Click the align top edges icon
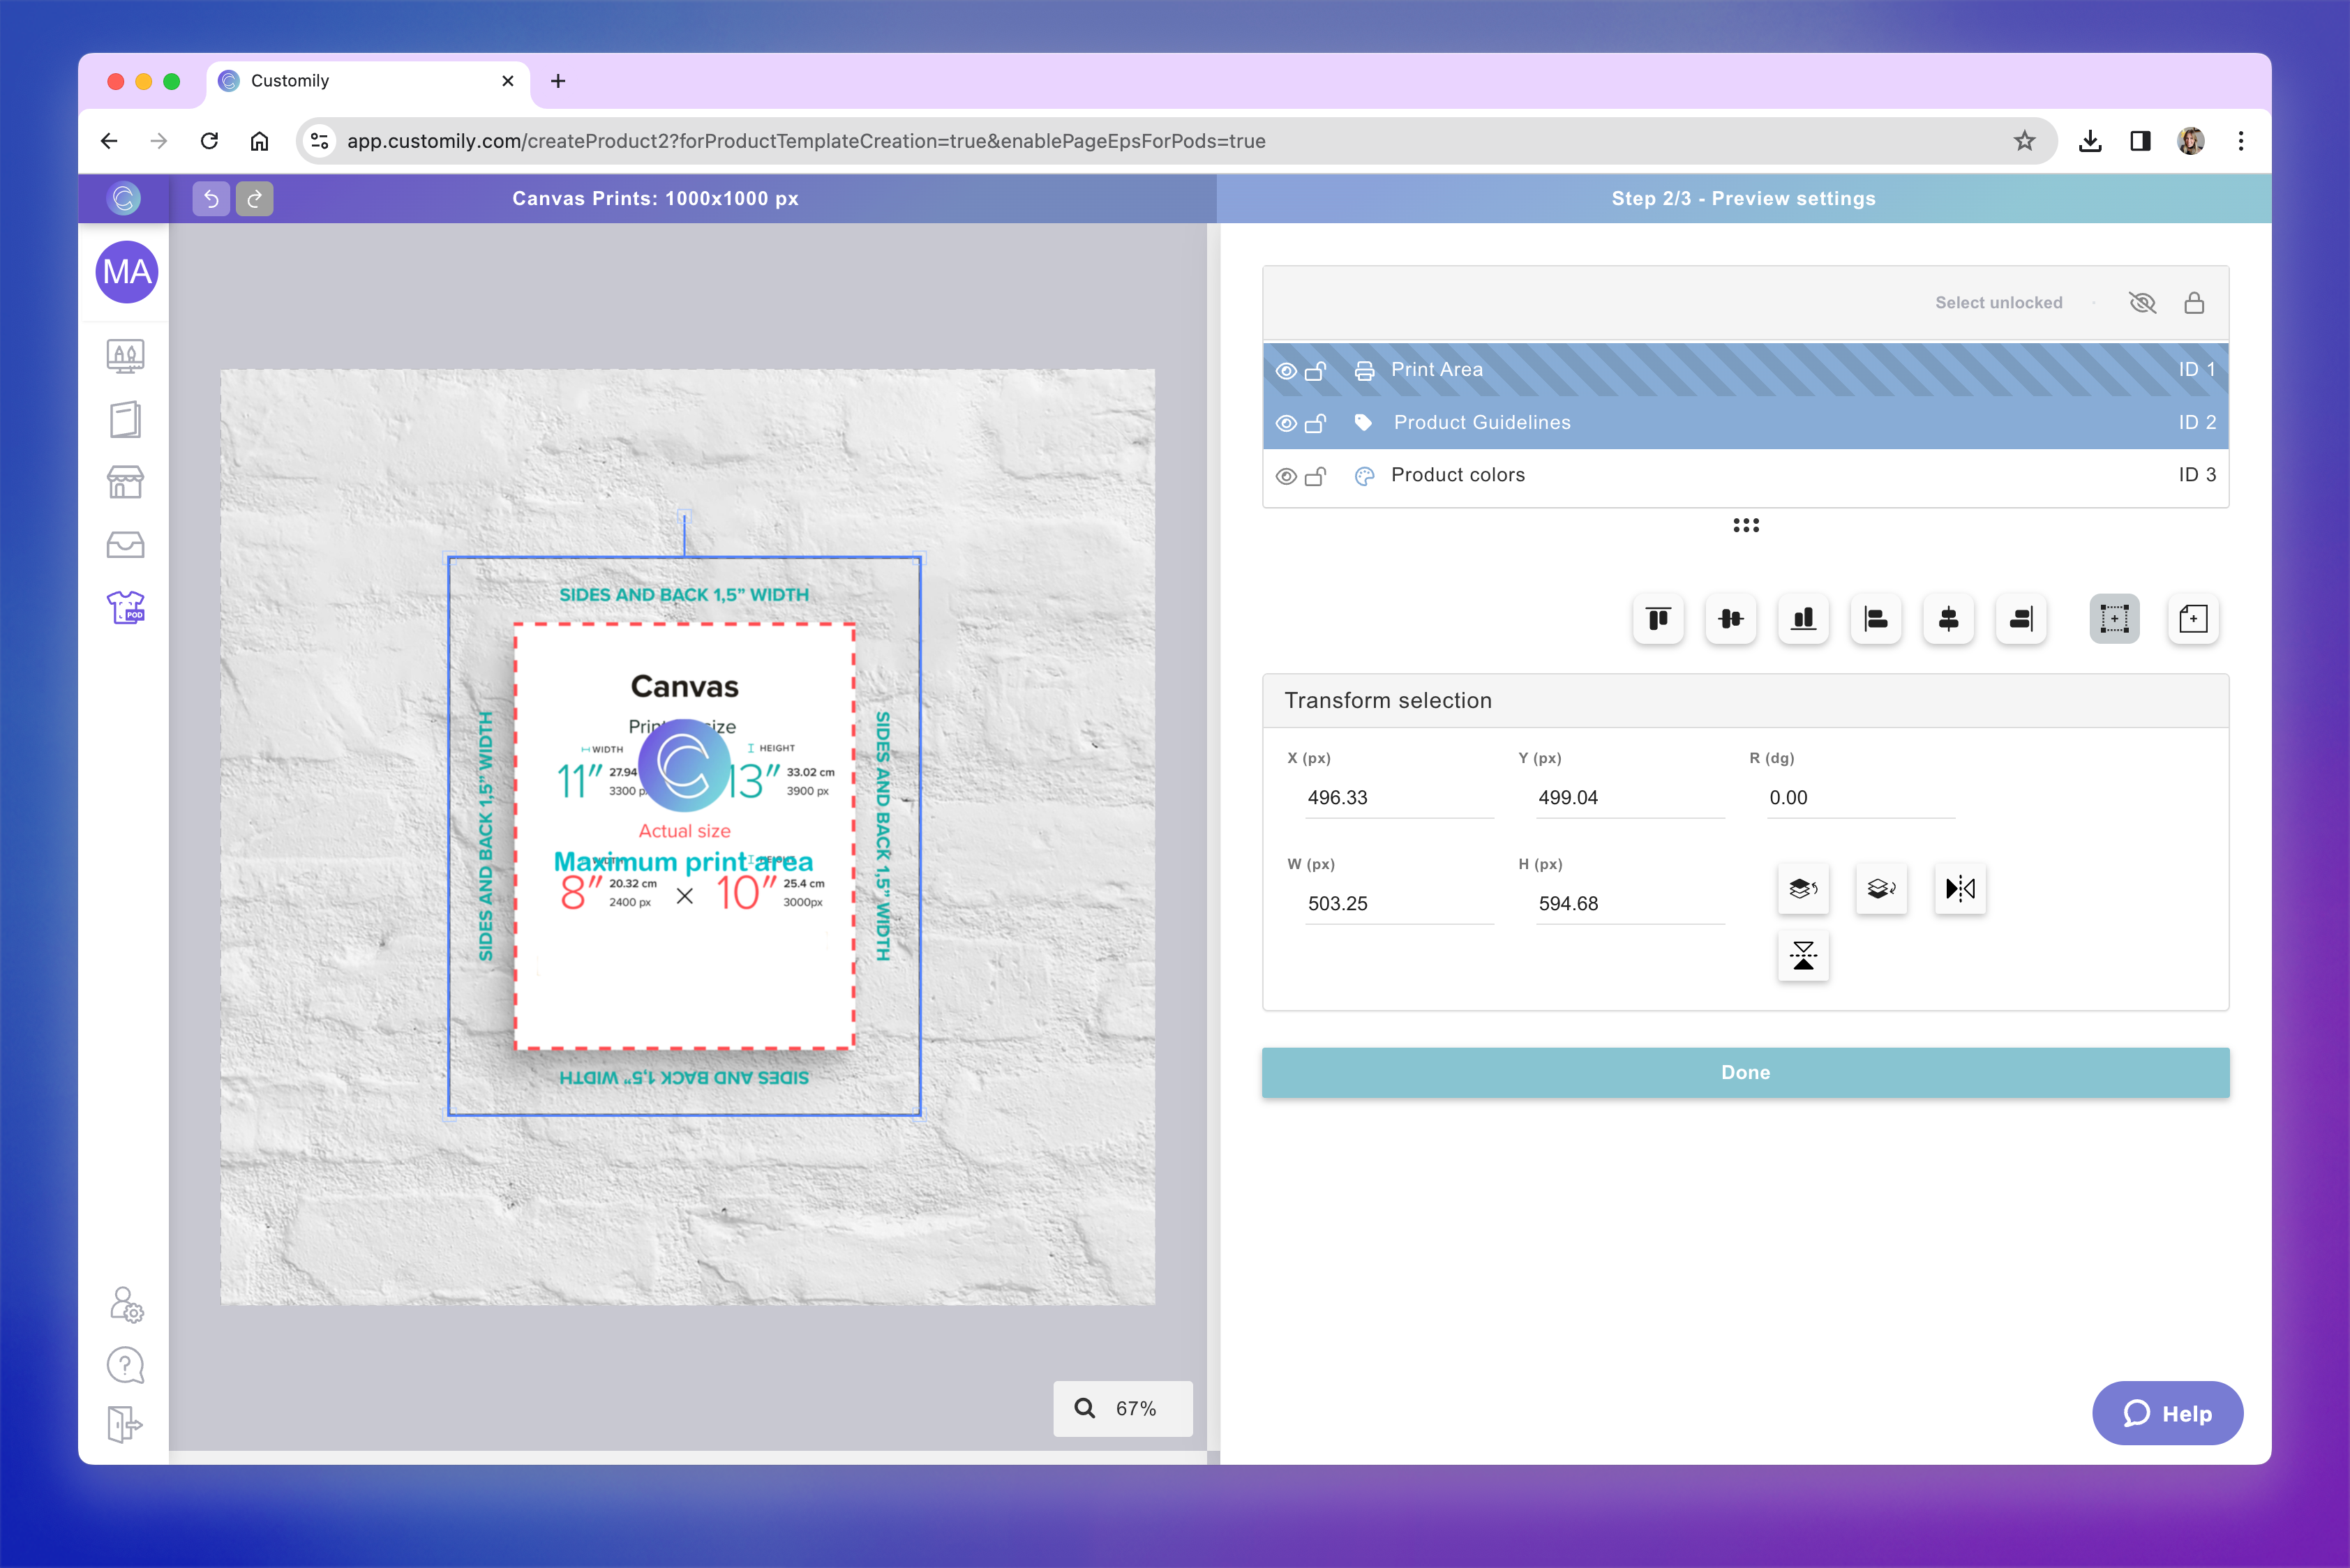Viewport: 2350px width, 1568px height. [1658, 619]
